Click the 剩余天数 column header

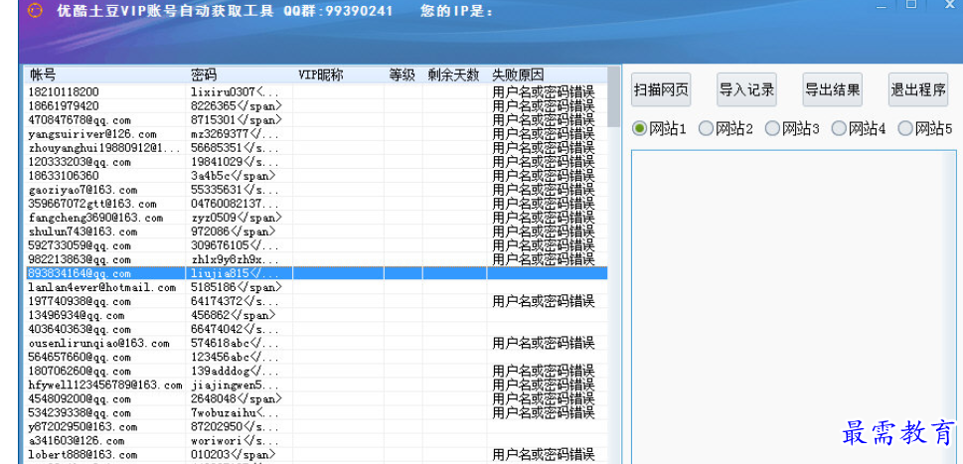(454, 75)
